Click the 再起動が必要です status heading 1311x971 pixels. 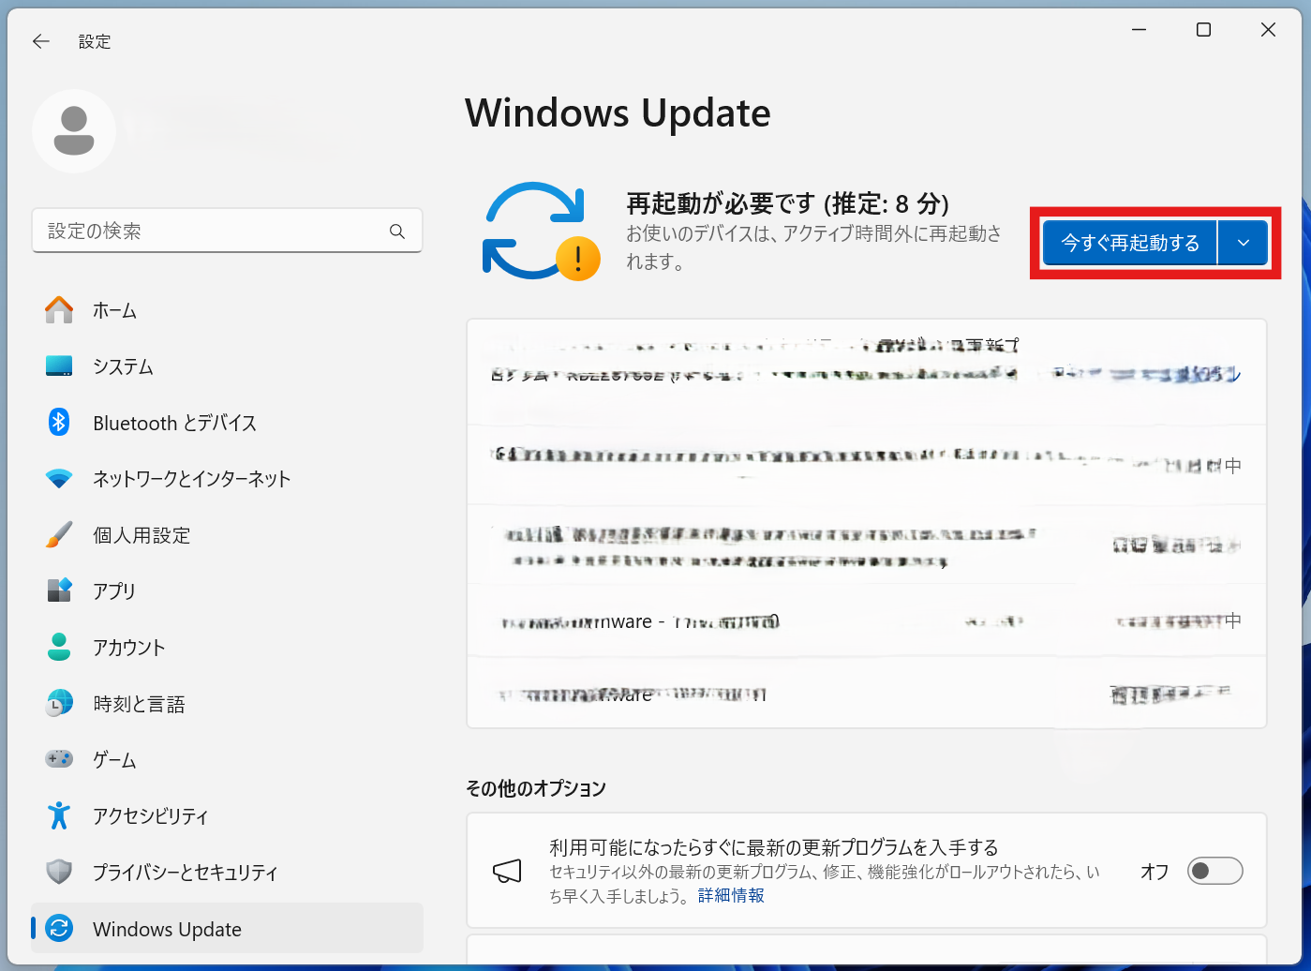787,203
